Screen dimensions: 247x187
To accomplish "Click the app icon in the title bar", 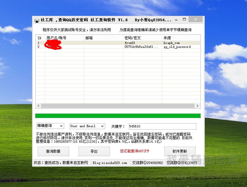I will tap(37, 20).
